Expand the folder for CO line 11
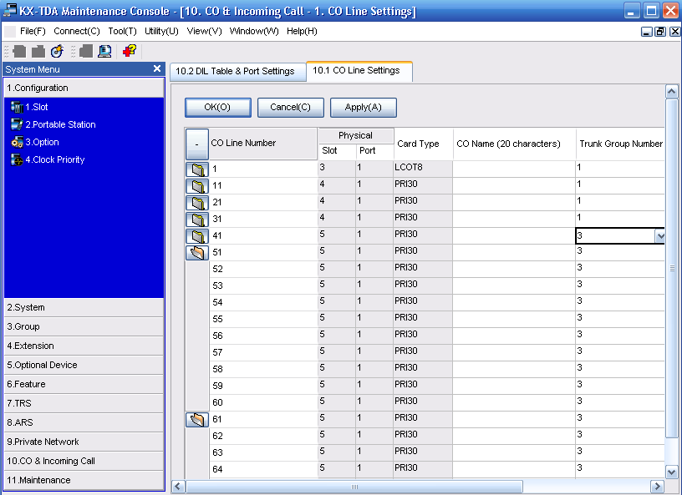The width and height of the screenshot is (682, 495). [197, 186]
